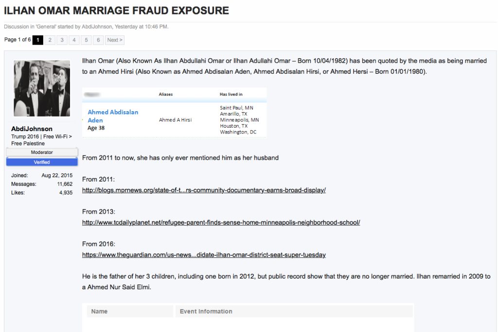The image size is (498, 332).
Task: Open the tcdailyplanet.net link from 2013
Action: pos(221,223)
